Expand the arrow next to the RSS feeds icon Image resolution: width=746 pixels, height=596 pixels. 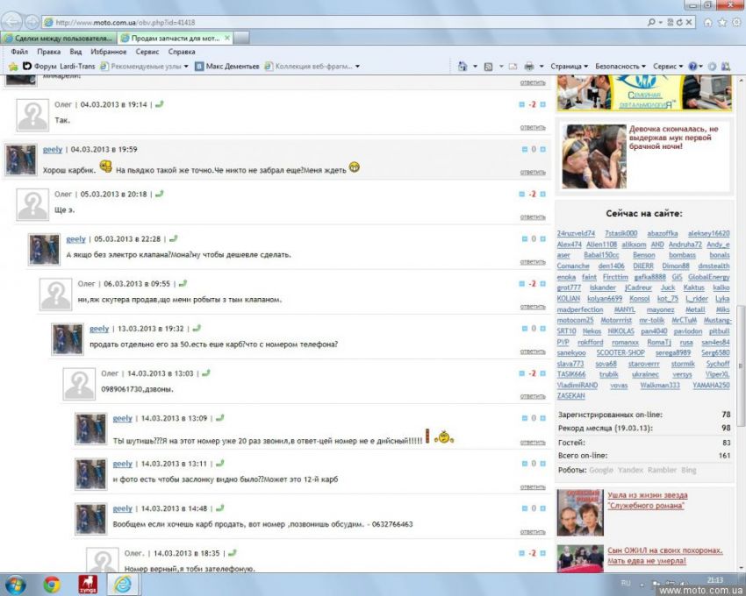tap(501, 67)
